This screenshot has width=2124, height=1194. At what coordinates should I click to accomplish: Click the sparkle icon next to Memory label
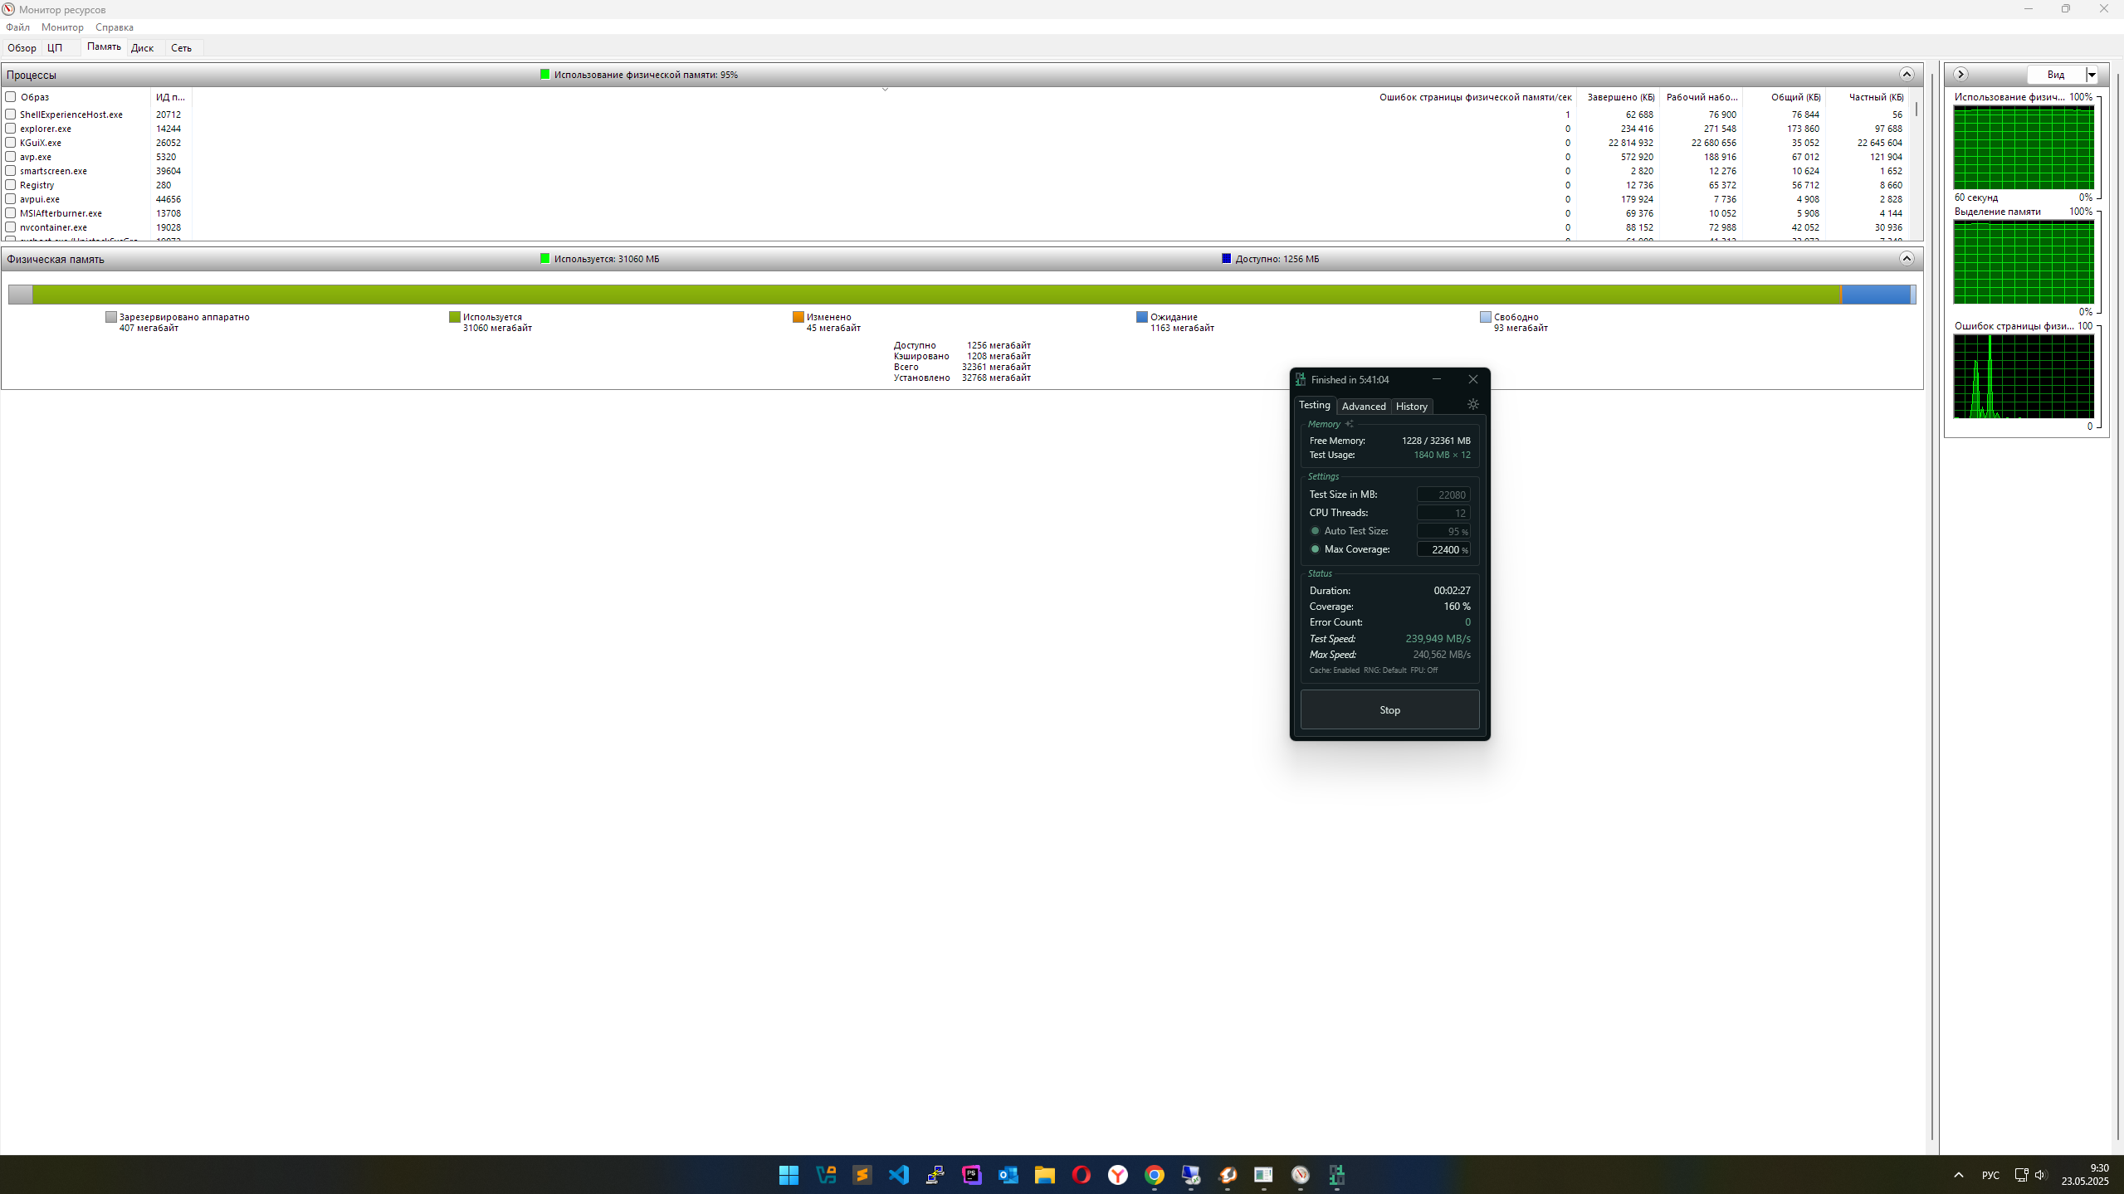pyautogui.click(x=1349, y=424)
